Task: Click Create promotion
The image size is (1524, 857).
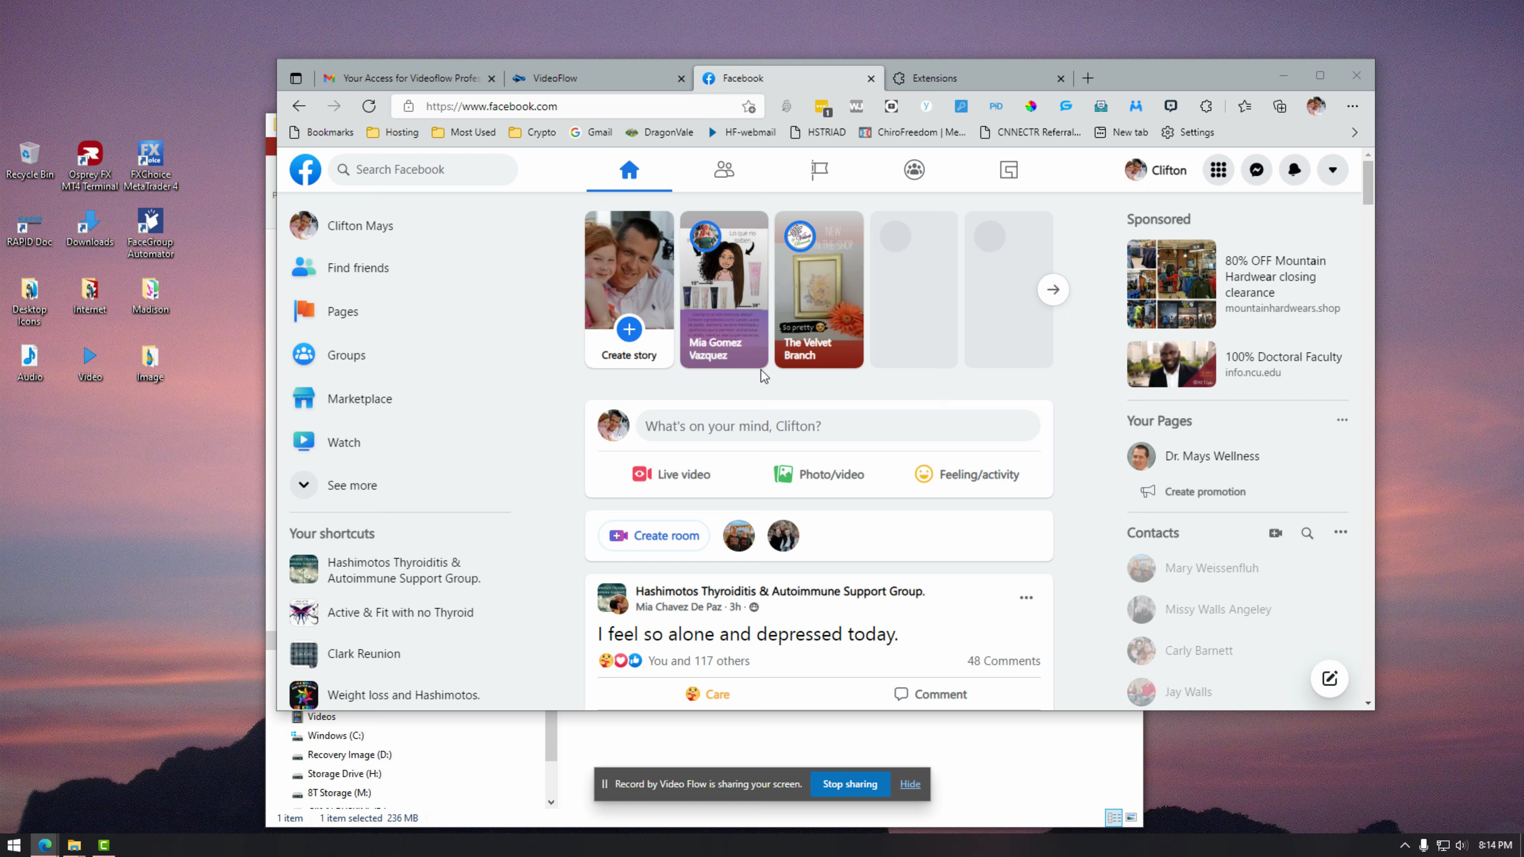Action: click(x=1205, y=492)
